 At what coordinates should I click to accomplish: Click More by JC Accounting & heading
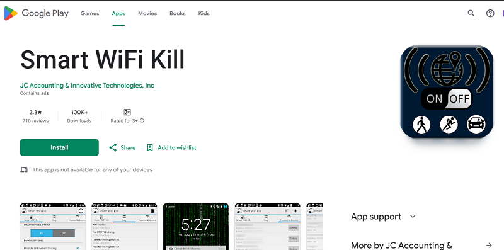pos(401,246)
